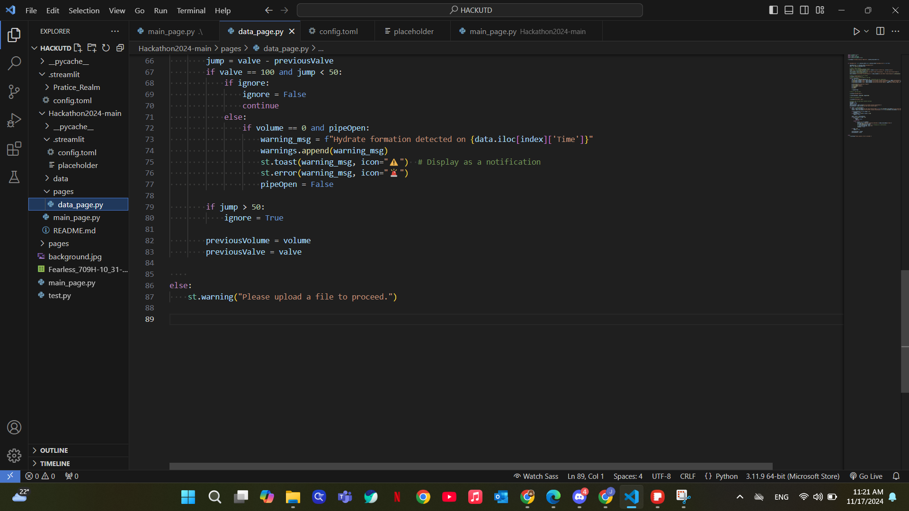Toggle the bottom panel layout
The width and height of the screenshot is (909, 511).
point(789,10)
